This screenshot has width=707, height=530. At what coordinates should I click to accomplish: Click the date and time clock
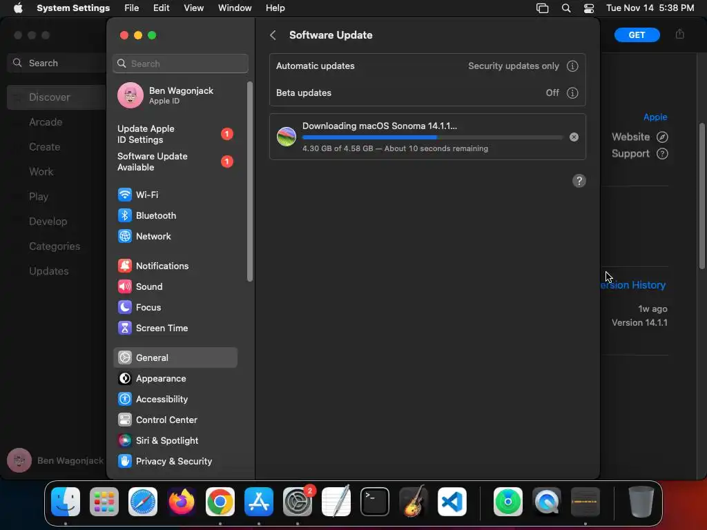tap(650, 8)
